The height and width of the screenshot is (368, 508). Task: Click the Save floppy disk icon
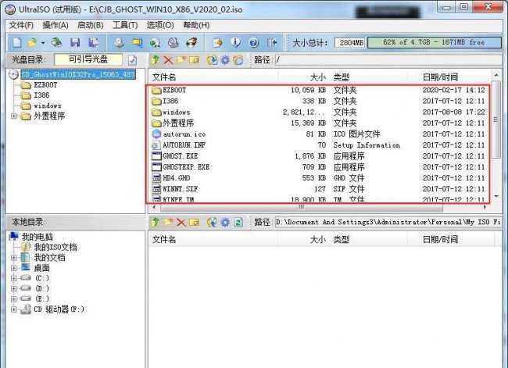pyautogui.click(x=75, y=42)
